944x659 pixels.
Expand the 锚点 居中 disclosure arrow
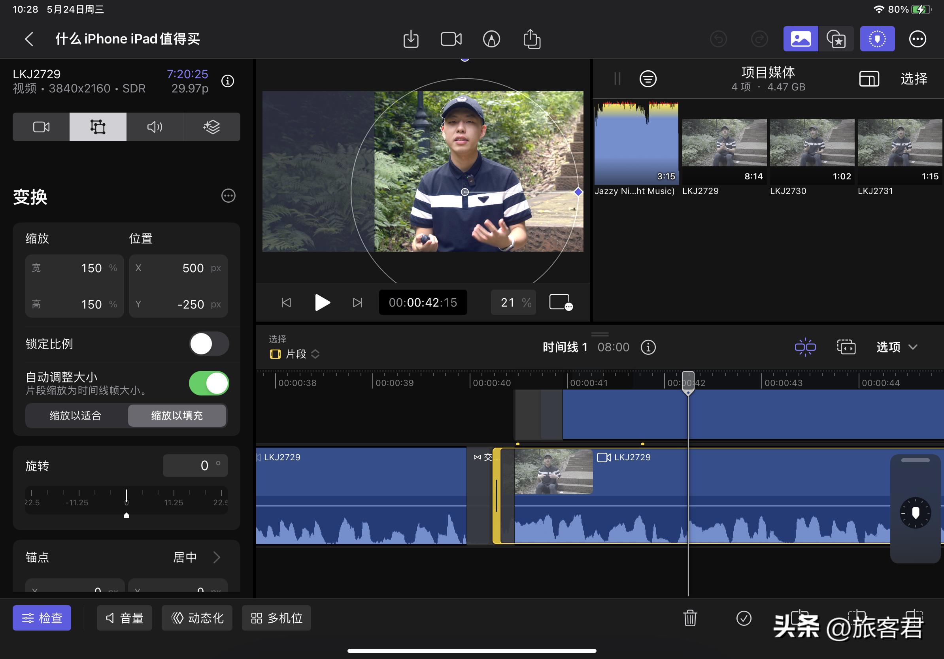(217, 557)
